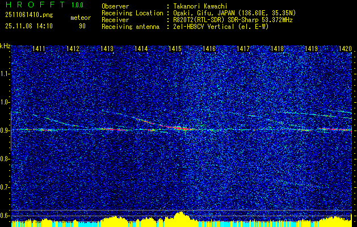
Task: Click the 1417 time marker
Action: click(x=243, y=48)
